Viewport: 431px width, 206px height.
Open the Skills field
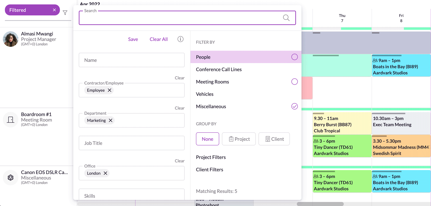132,194
